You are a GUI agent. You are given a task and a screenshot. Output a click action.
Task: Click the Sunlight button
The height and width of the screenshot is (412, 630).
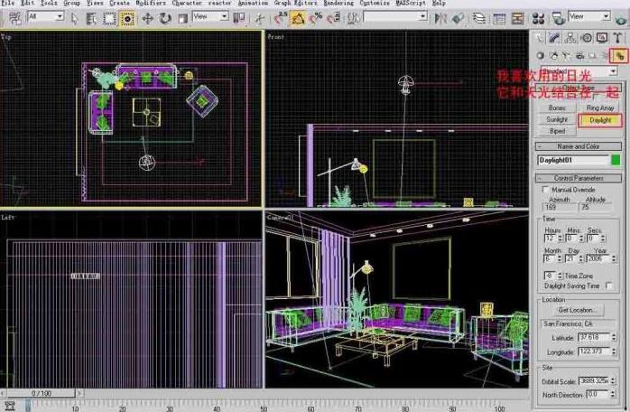pyautogui.click(x=557, y=119)
